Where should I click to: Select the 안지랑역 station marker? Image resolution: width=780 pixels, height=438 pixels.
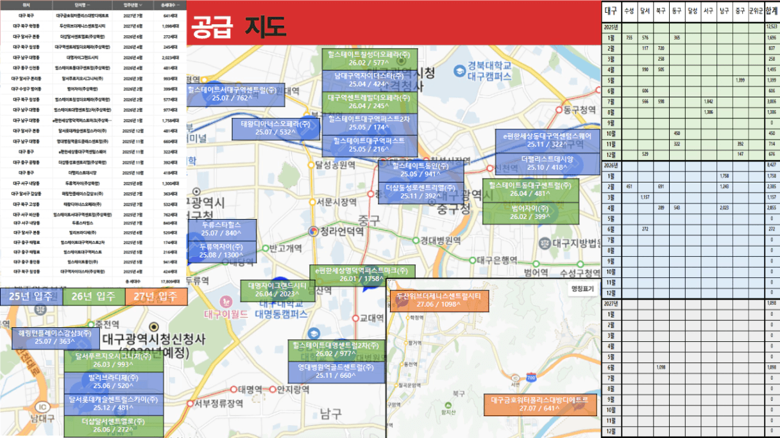(x=273, y=389)
